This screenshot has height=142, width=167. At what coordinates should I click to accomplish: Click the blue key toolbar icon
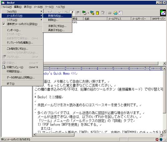click(92, 13)
